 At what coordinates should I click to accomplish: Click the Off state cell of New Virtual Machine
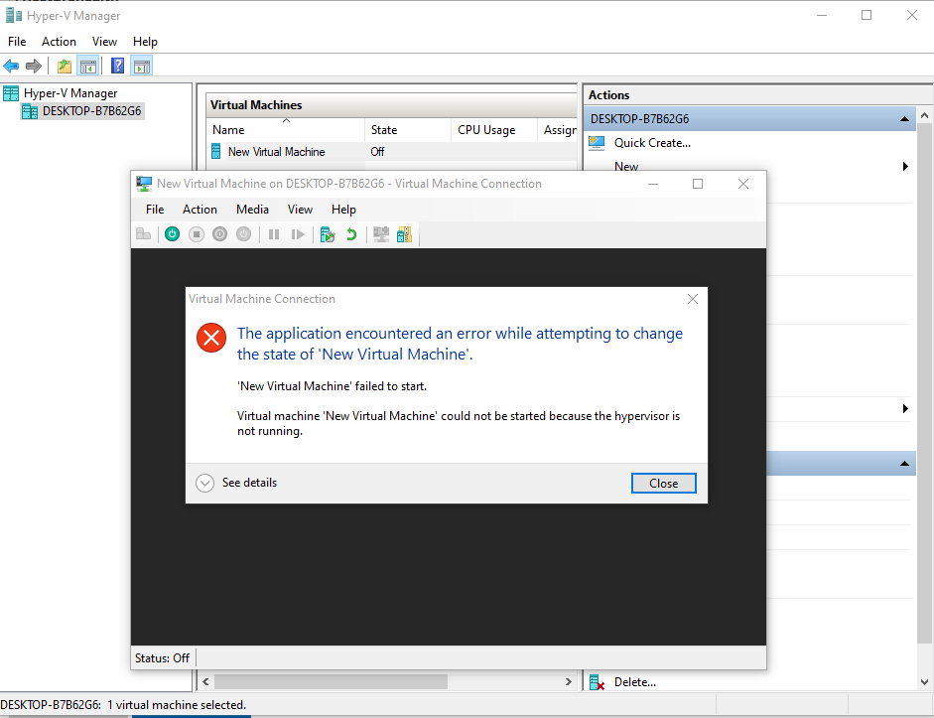point(377,151)
